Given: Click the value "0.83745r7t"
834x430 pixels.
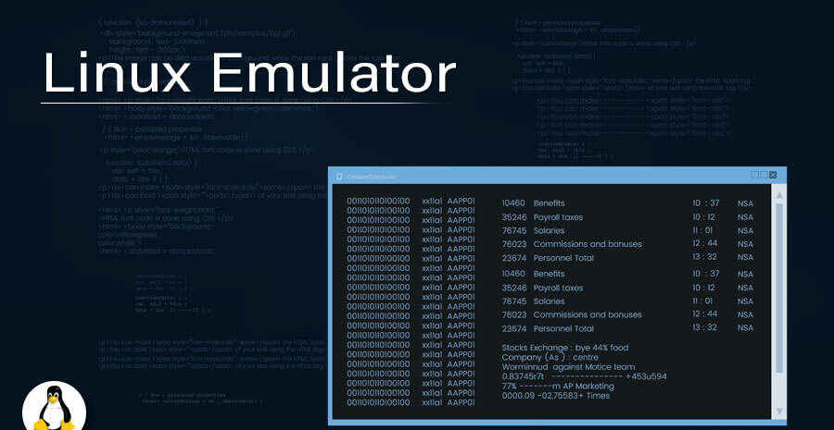Looking at the screenshot, I should [524, 376].
